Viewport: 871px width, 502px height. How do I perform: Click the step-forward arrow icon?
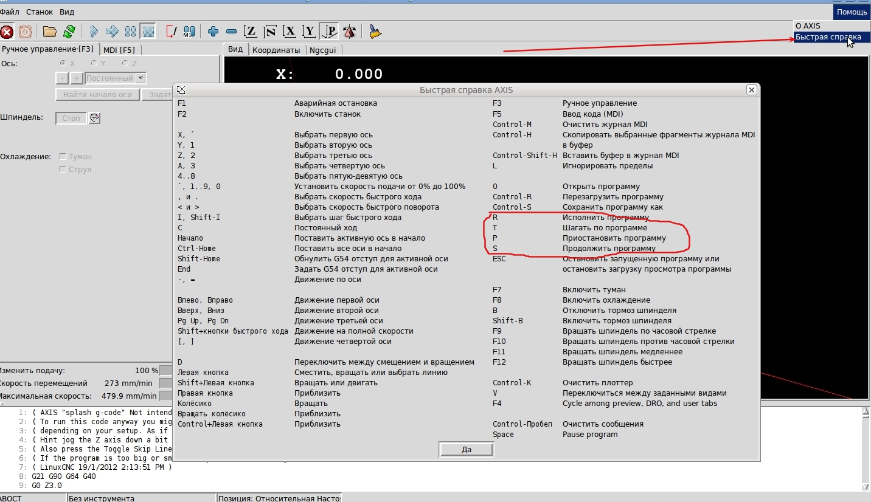pos(113,32)
